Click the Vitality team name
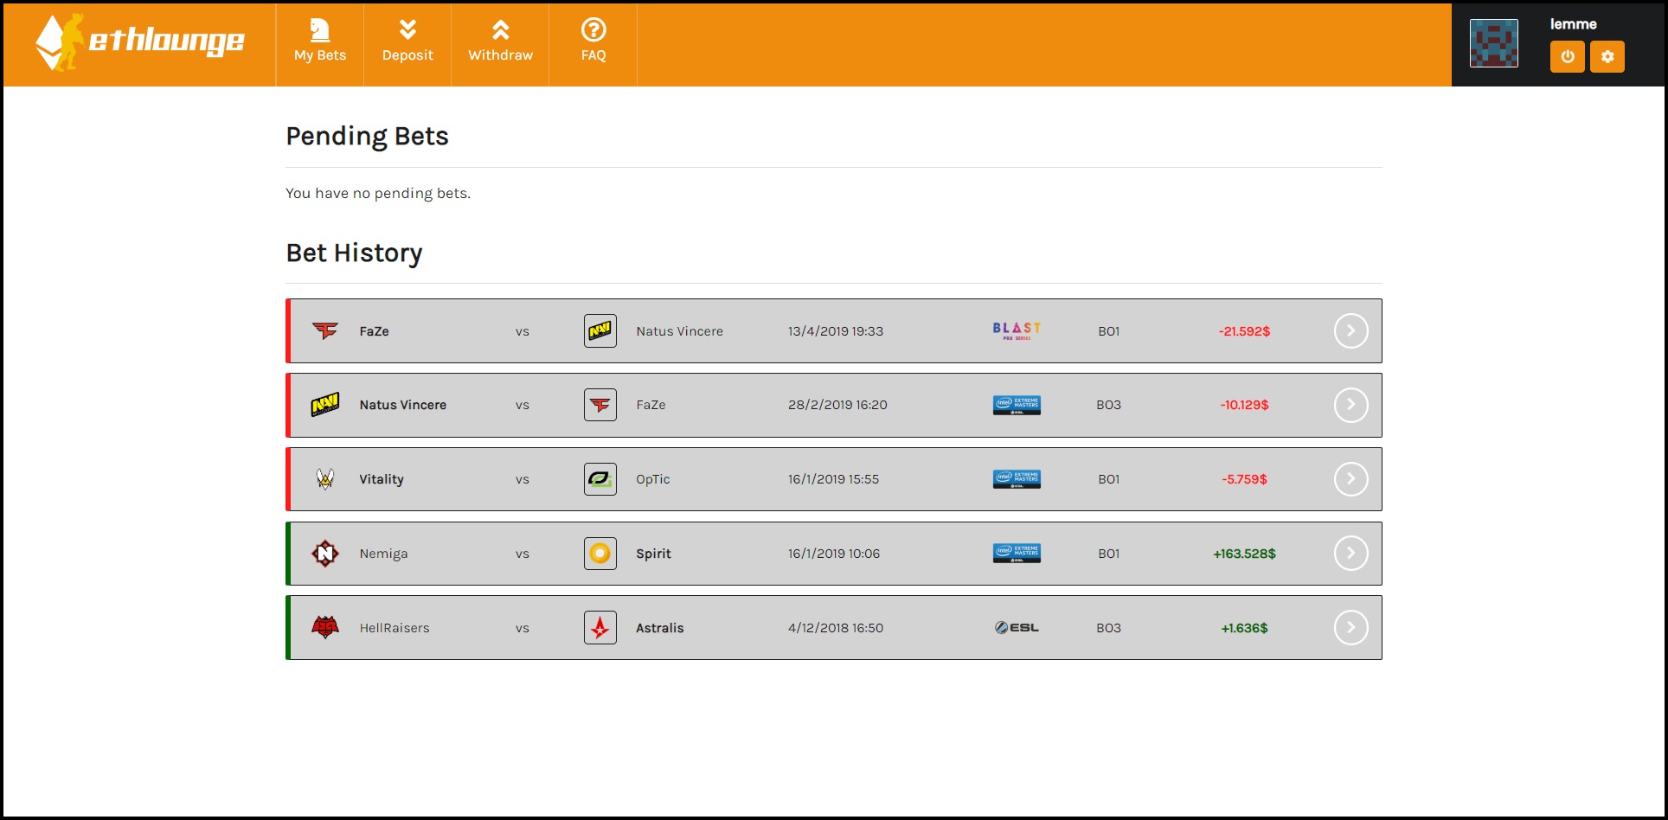The width and height of the screenshot is (1668, 820). tap(382, 479)
